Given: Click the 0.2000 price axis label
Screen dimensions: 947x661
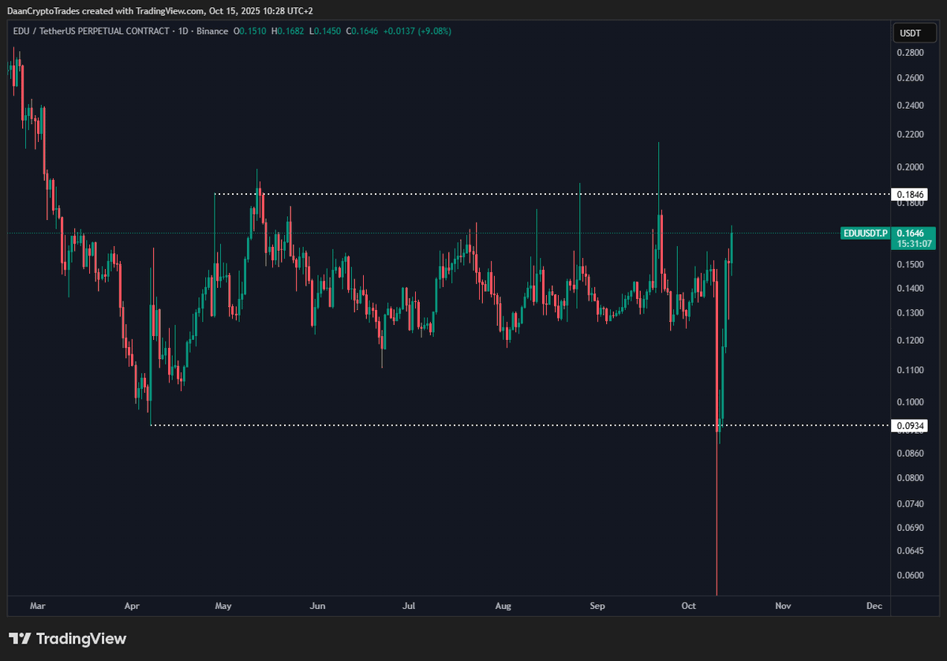Looking at the screenshot, I should (x=910, y=167).
